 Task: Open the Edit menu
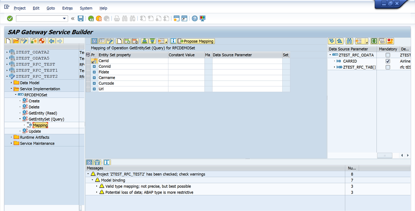[36, 8]
